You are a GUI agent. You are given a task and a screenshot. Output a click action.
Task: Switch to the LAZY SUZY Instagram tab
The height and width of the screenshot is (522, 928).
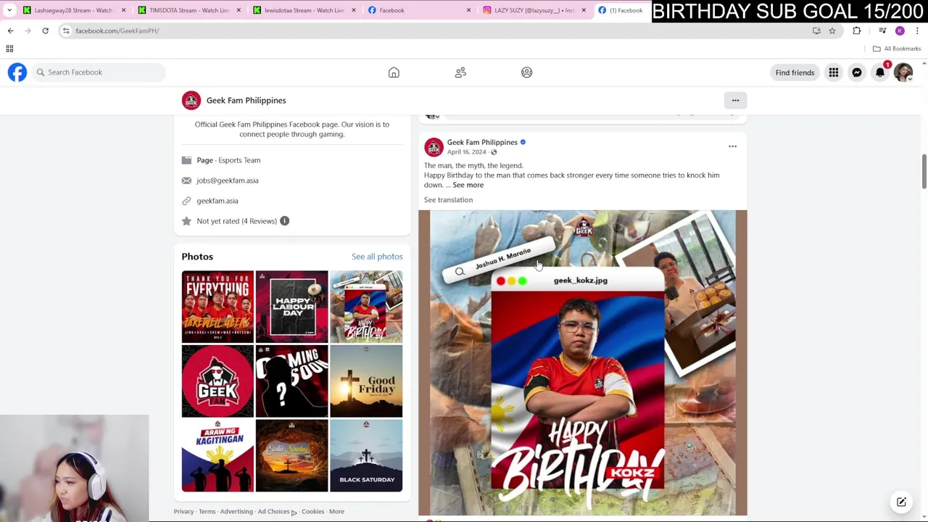pos(533,10)
